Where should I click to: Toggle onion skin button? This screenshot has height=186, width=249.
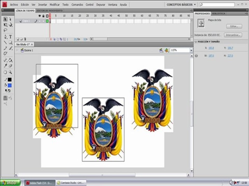click(x=54, y=39)
